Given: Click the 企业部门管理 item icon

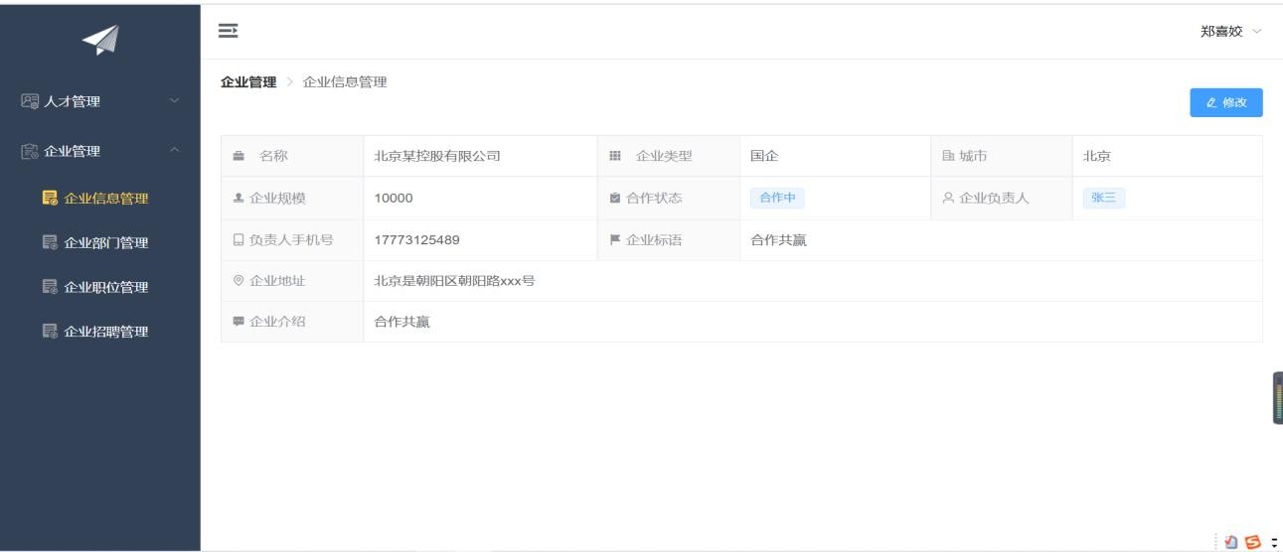Looking at the screenshot, I should [50, 243].
